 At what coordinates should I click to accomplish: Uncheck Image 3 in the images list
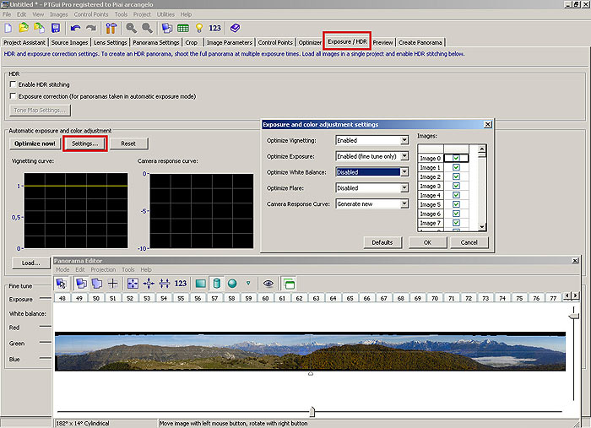(x=456, y=186)
